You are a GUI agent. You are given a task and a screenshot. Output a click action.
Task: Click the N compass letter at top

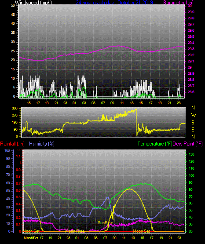point(193,108)
